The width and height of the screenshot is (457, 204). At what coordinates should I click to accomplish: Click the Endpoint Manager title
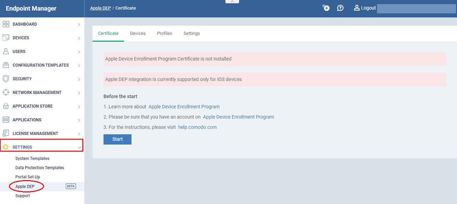31,8
